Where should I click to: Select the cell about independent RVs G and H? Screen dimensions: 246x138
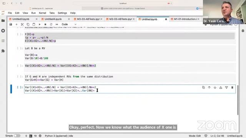[x=130, y=78]
